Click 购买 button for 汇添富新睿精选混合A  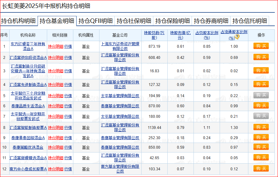[261, 157]
